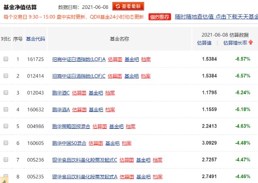Check the compare box for fund 012043
Image resolution: width=258 pixels, height=183 pixels.
click(6, 93)
